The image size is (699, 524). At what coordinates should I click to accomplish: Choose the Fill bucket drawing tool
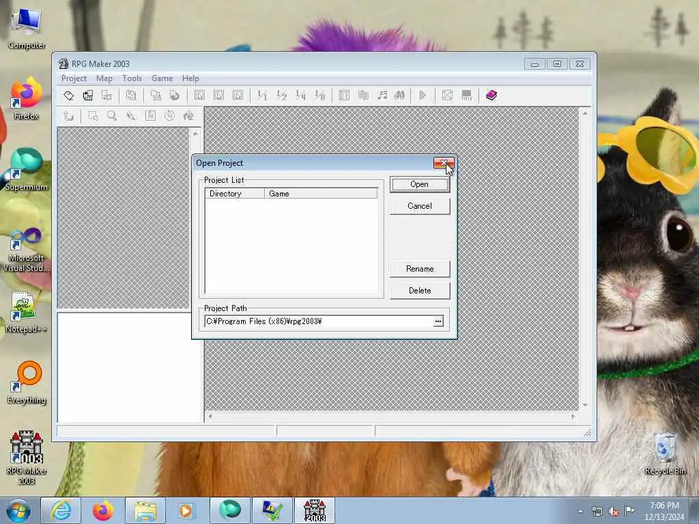pos(188,116)
